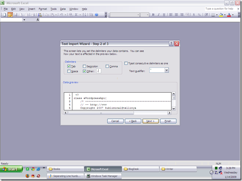Click the Sort Ascending icon

(x=84, y=15)
